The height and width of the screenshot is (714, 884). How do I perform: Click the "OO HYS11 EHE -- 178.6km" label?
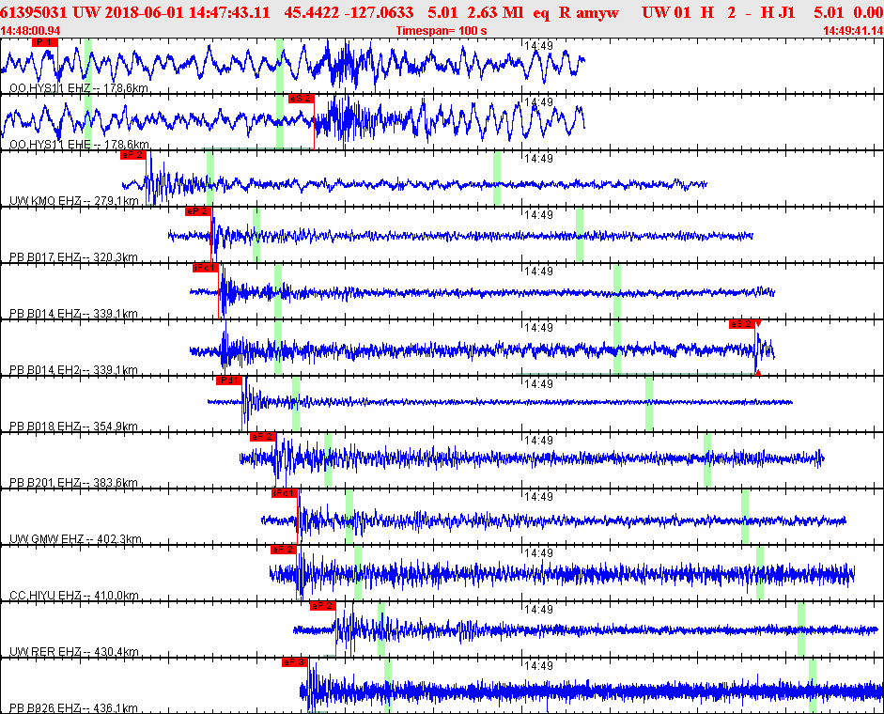[80, 145]
